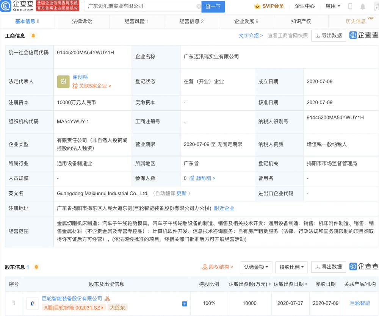Sort by 认缴出资额 column arrows
Image resolution: width=379 pixels, height=316 pixels.
[x=269, y=284]
